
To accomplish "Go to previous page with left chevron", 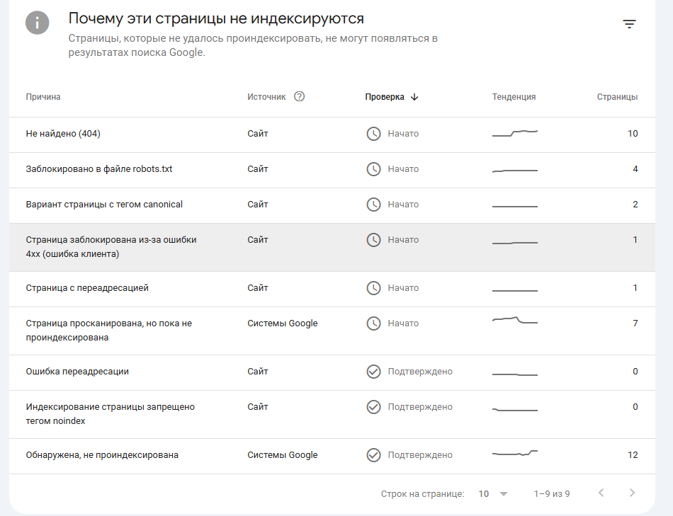I will (601, 493).
